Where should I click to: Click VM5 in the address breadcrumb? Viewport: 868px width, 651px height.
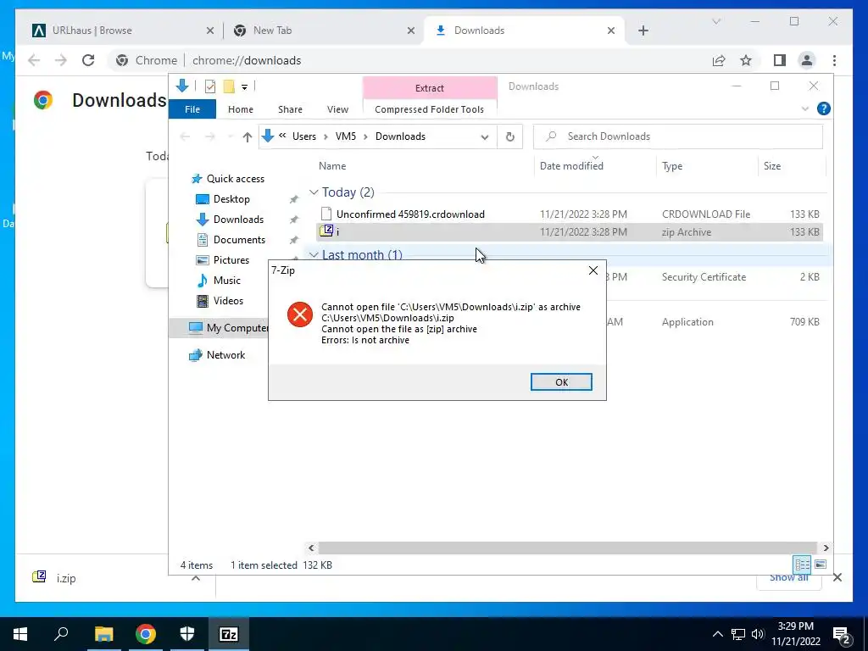pyautogui.click(x=346, y=136)
